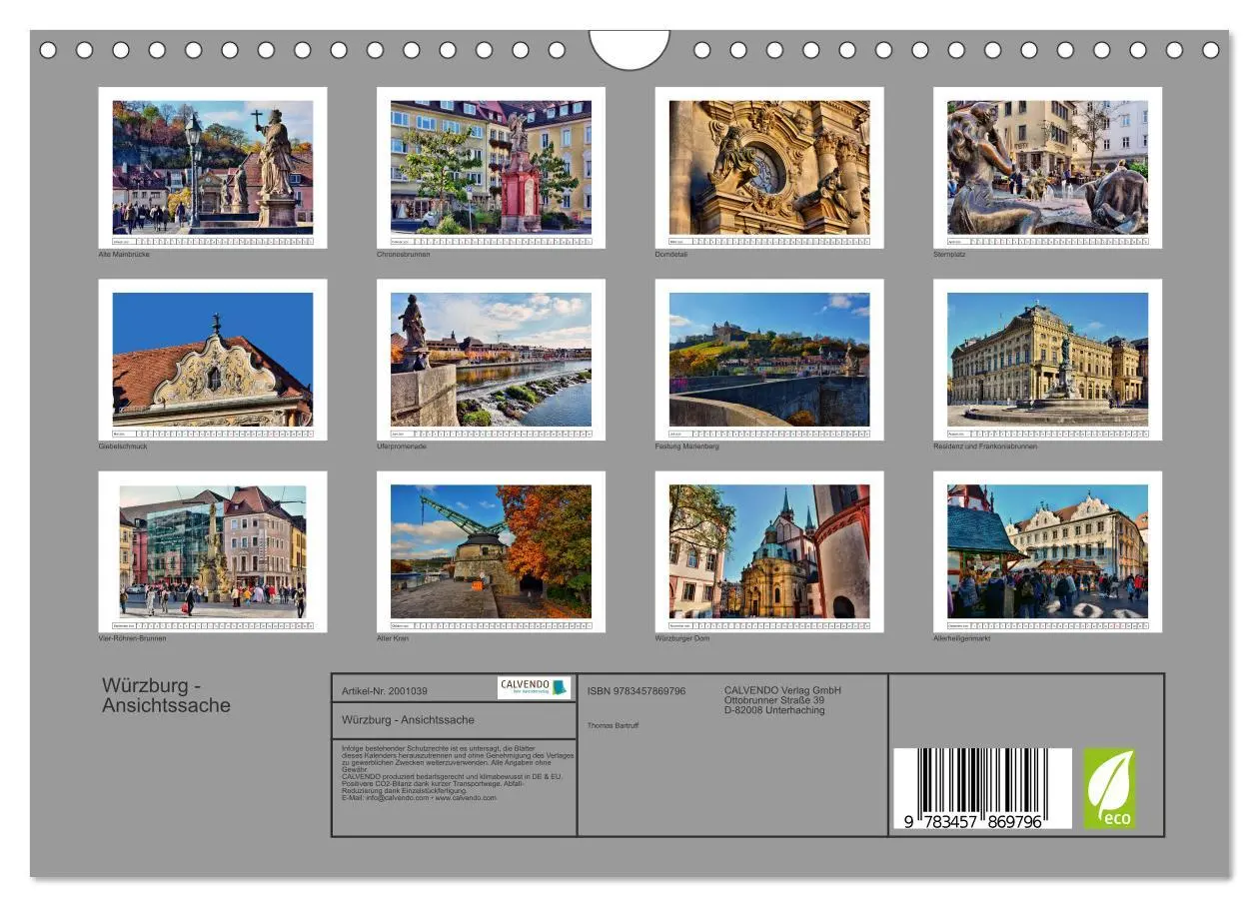Click the 'D-82008 Unterhaching' address line
This screenshot has height=907, width=1259.
click(x=774, y=710)
